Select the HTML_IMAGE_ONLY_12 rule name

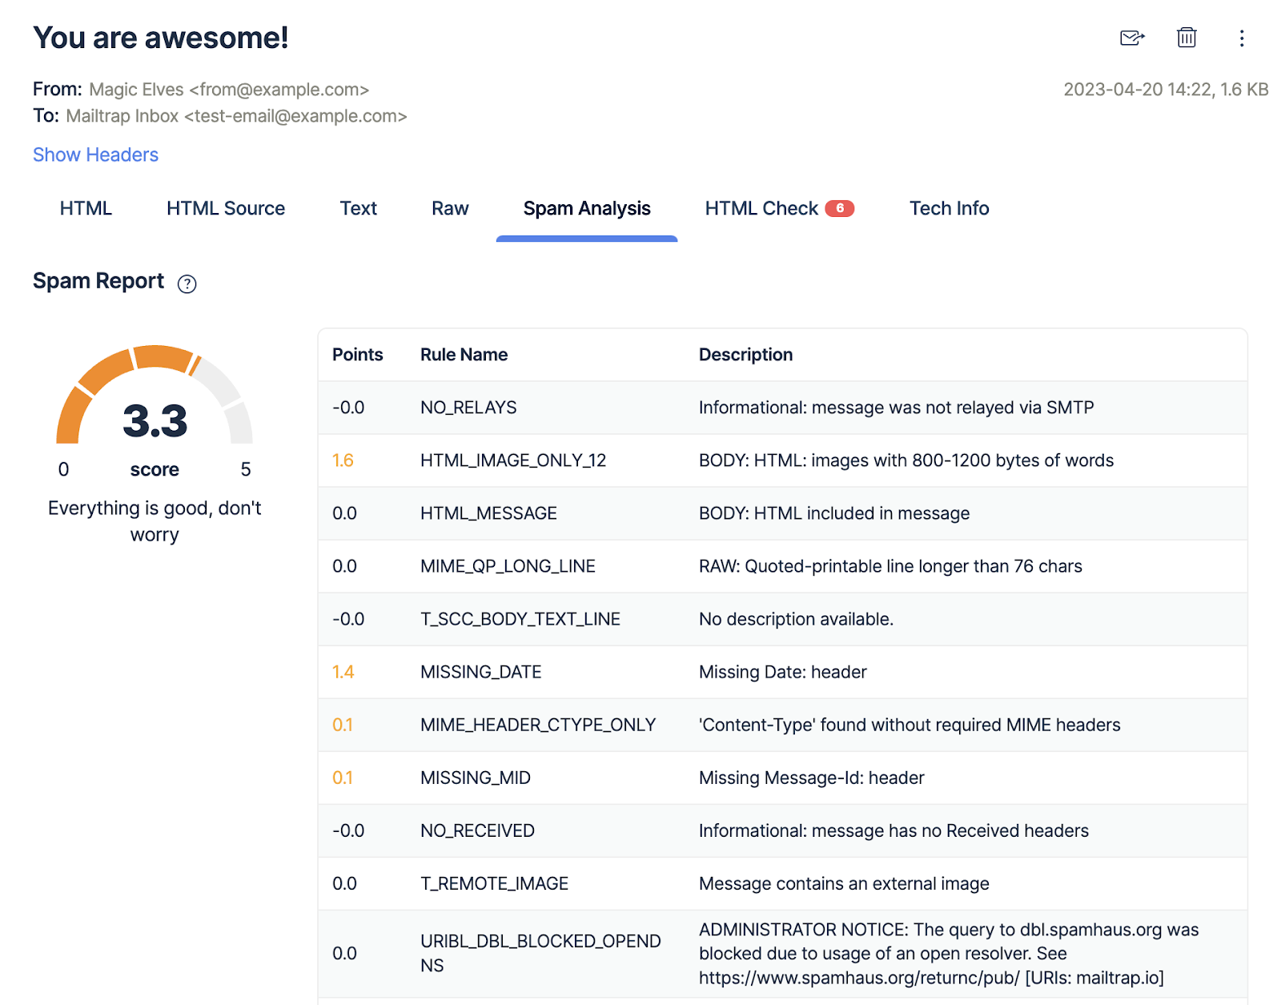(x=513, y=460)
